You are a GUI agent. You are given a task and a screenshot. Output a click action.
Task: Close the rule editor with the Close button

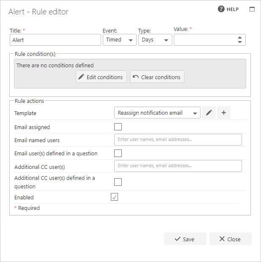point(231,239)
